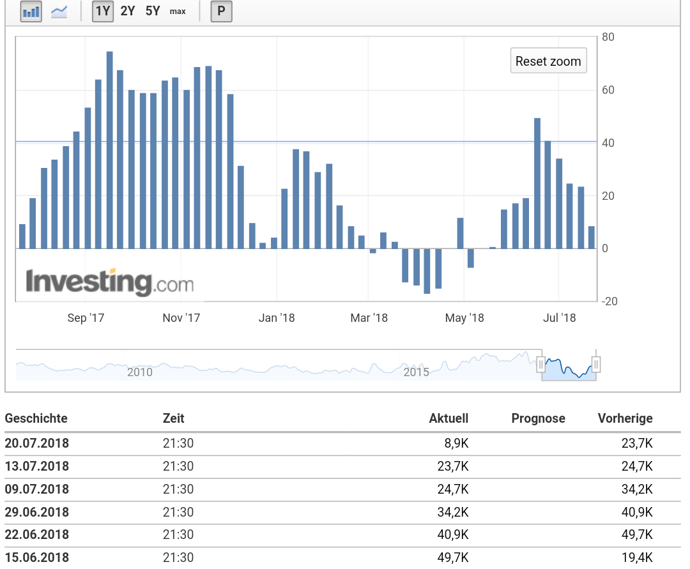Click the right navigator range handle

click(x=595, y=364)
